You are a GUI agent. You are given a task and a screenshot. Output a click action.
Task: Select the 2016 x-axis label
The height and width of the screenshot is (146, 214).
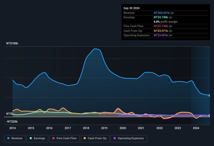tap(49, 128)
